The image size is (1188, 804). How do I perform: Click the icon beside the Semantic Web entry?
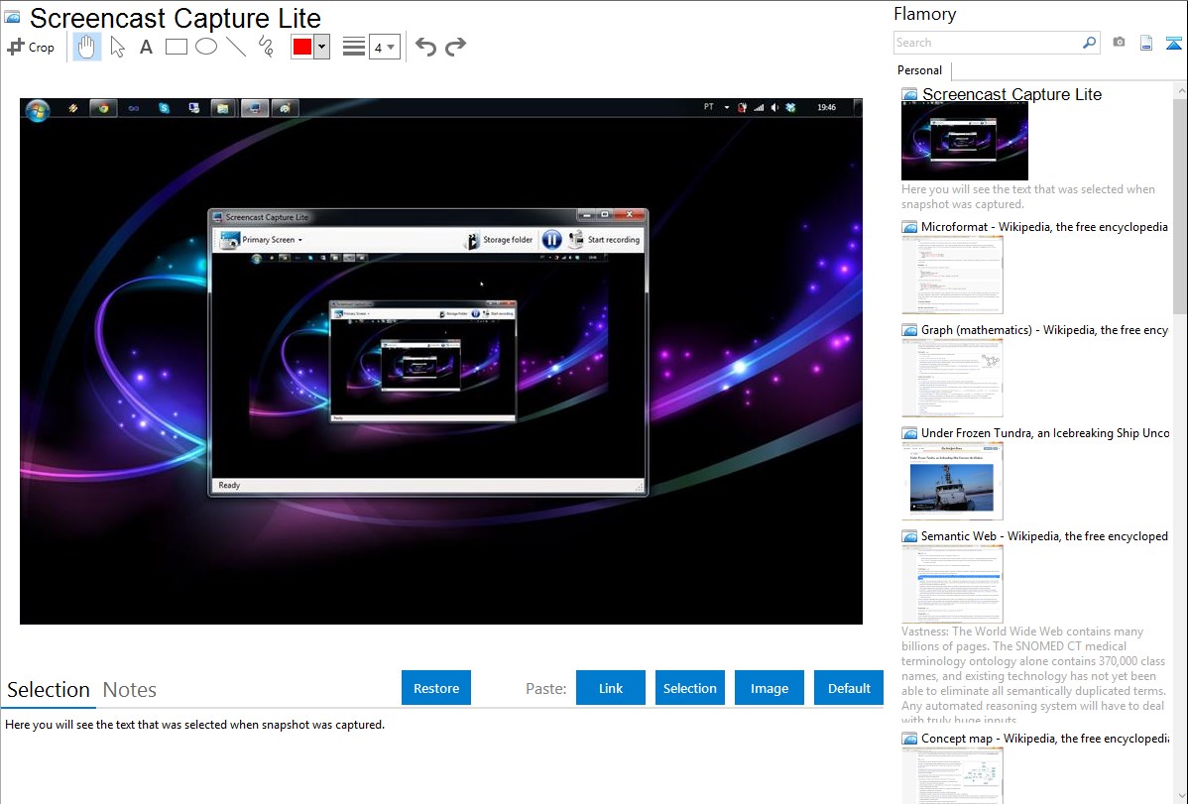tap(909, 535)
